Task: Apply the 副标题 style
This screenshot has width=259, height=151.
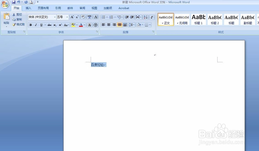Action: pos(248,19)
